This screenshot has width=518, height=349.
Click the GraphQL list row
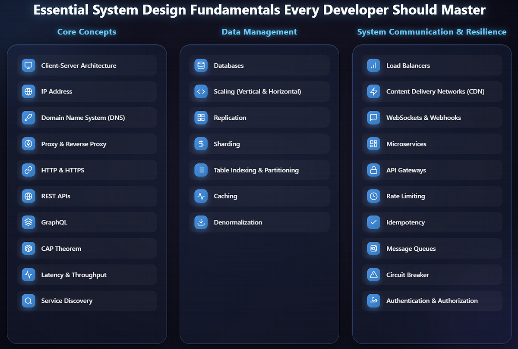(x=86, y=222)
